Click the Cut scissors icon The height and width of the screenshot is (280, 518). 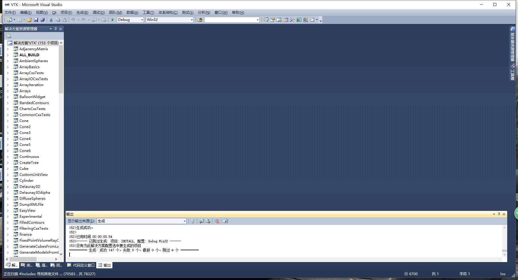click(x=51, y=20)
